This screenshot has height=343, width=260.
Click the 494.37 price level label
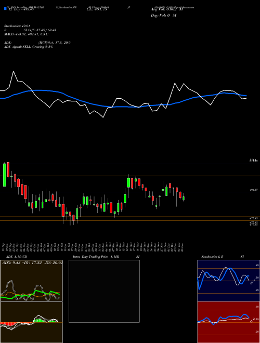click(253, 190)
